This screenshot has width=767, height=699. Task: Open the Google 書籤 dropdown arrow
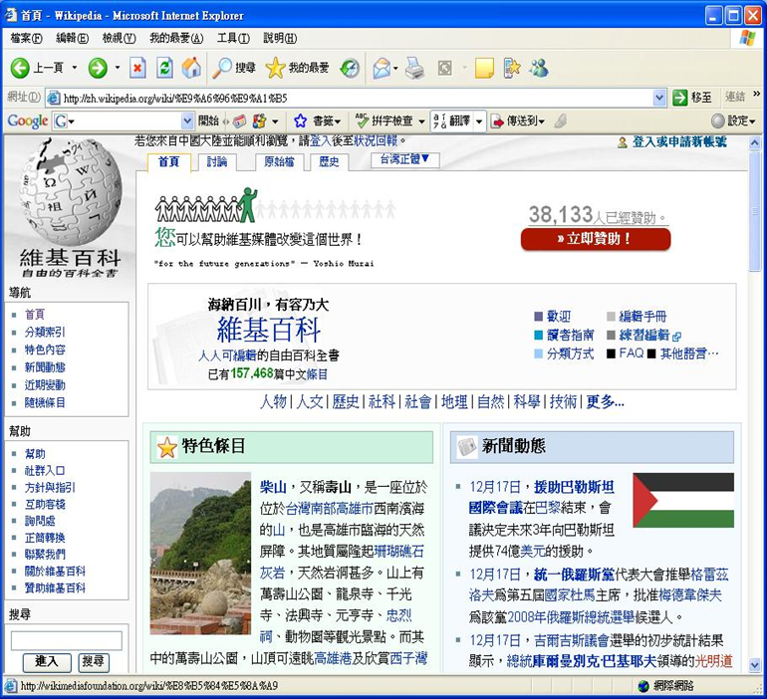pos(338,121)
